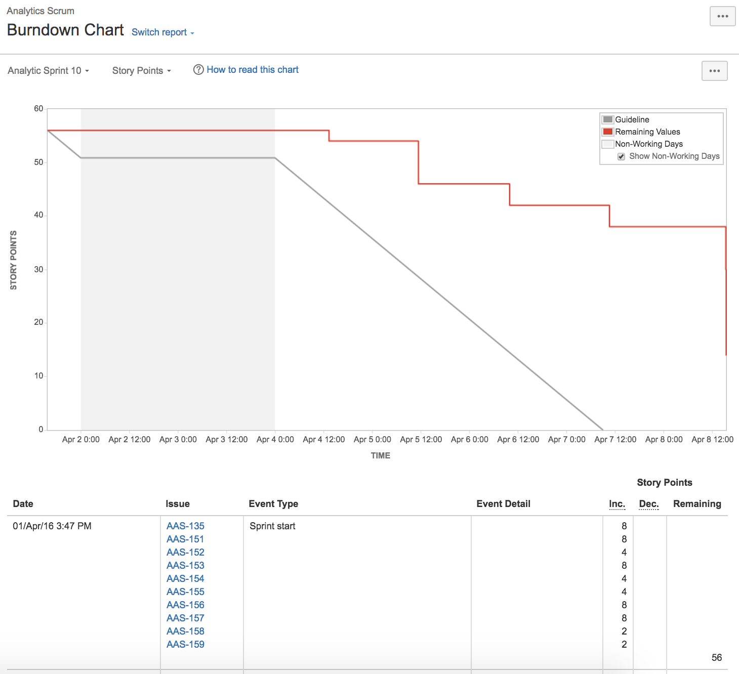Open the chart options ellipsis button
This screenshot has width=739, height=674.
pyautogui.click(x=714, y=71)
